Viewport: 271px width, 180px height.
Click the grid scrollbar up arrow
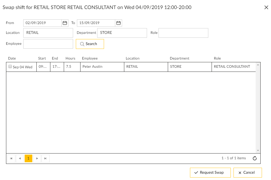pos(258,65)
